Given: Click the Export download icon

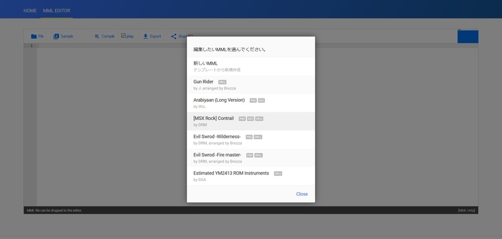Looking at the screenshot, I should click(146, 36).
